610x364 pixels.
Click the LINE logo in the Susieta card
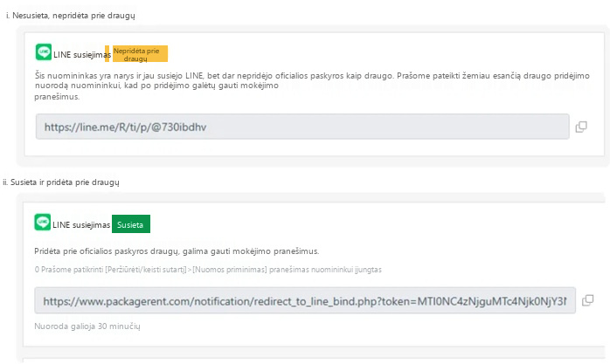tap(43, 223)
